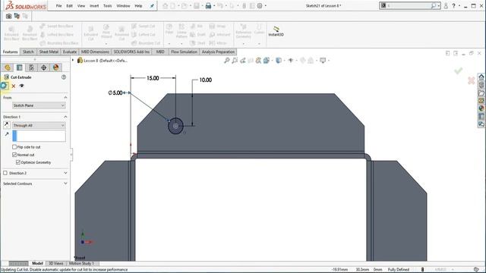Uncheck Optimize Geometry checkbox
Image resolution: width=486 pixels, height=273 pixels.
pyautogui.click(x=18, y=162)
